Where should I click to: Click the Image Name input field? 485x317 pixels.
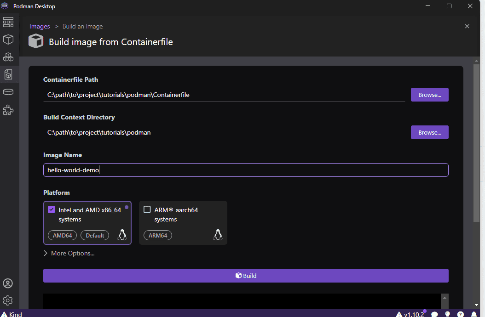[246, 170]
